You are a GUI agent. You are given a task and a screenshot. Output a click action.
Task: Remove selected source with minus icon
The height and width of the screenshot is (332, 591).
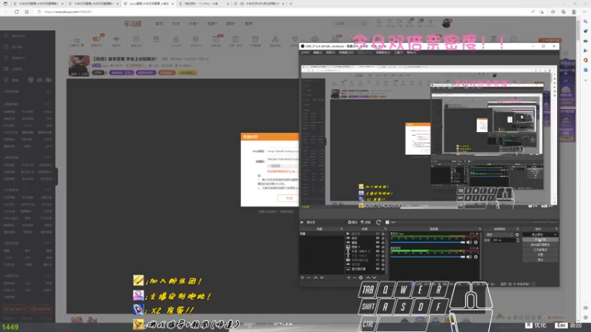[355, 277]
